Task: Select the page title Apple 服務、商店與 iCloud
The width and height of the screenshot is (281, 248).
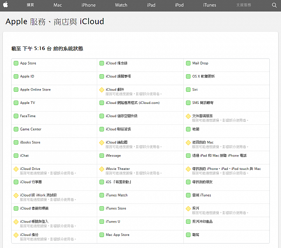Action: point(55,21)
